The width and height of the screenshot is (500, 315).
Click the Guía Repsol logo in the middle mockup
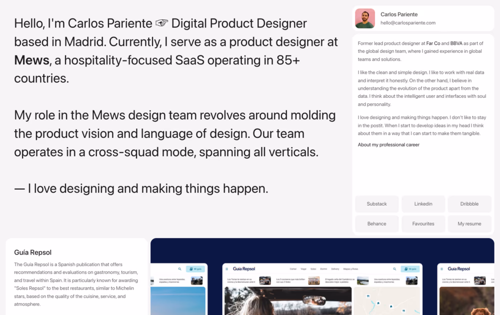[244, 269]
